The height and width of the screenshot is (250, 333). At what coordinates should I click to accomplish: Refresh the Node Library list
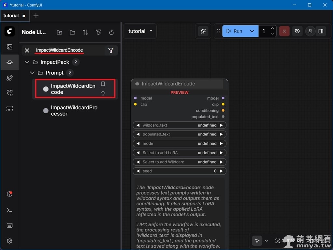tap(111, 32)
